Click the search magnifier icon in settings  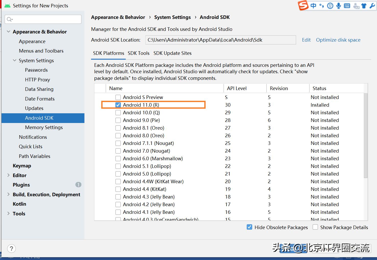(9, 19)
